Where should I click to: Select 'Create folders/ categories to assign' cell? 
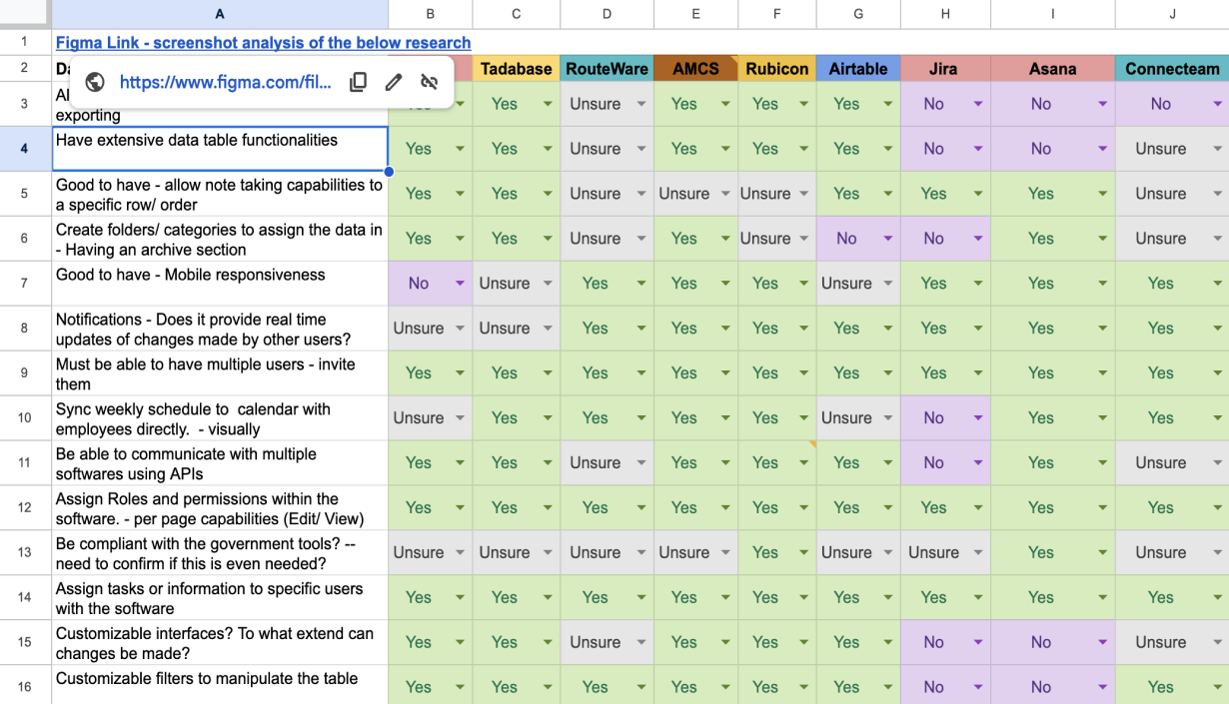(x=220, y=239)
